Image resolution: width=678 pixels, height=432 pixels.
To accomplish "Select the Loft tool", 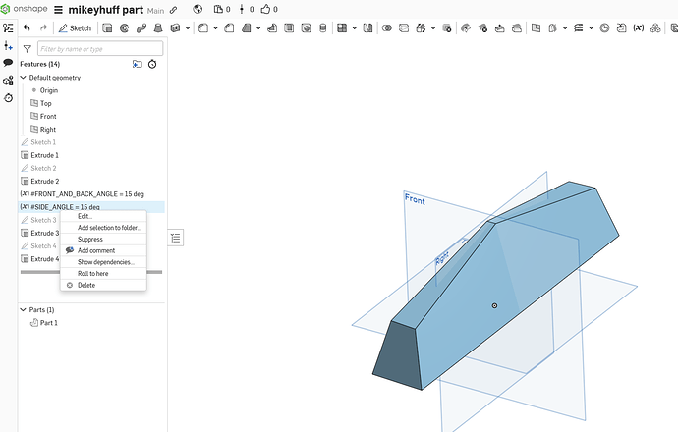I will coord(158,28).
